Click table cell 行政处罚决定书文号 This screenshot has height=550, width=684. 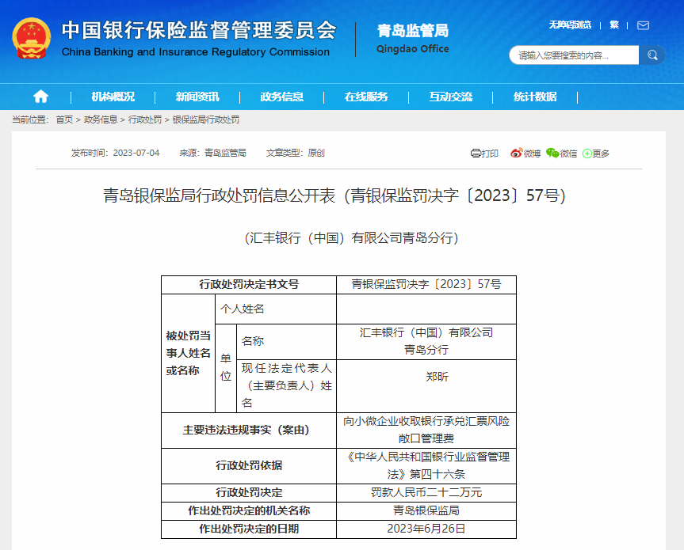[249, 284]
